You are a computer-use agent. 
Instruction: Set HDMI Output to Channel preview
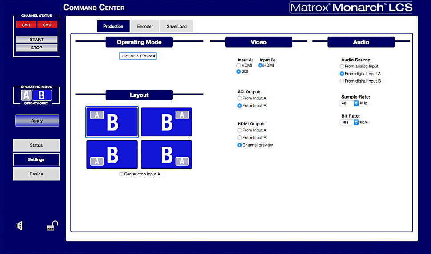(239, 145)
